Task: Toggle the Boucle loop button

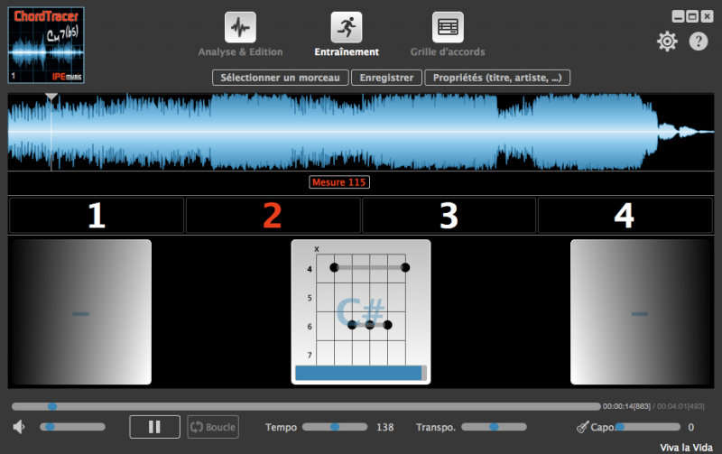Action: click(213, 427)
